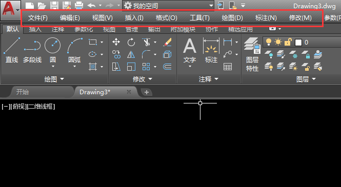Screen dimensions: 341x187
Task: Open the 圆弧 arc options dropdown arrow
Action: click(74, 67)
